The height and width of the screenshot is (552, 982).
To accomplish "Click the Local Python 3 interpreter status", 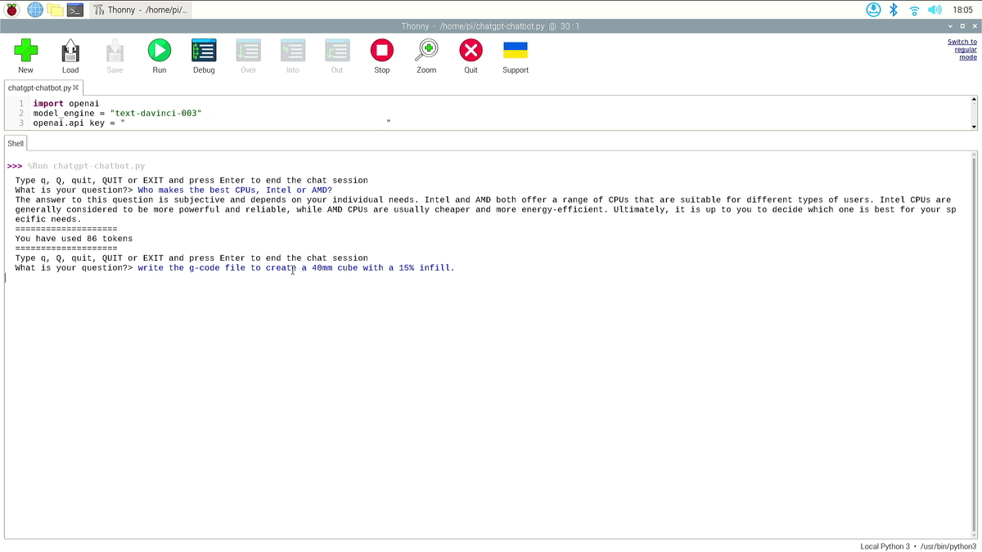I will (918, 546).
